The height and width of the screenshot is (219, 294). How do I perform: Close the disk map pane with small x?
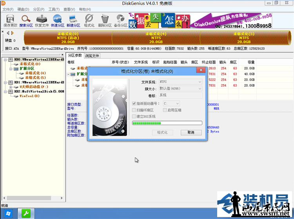[x=2, y=32]
